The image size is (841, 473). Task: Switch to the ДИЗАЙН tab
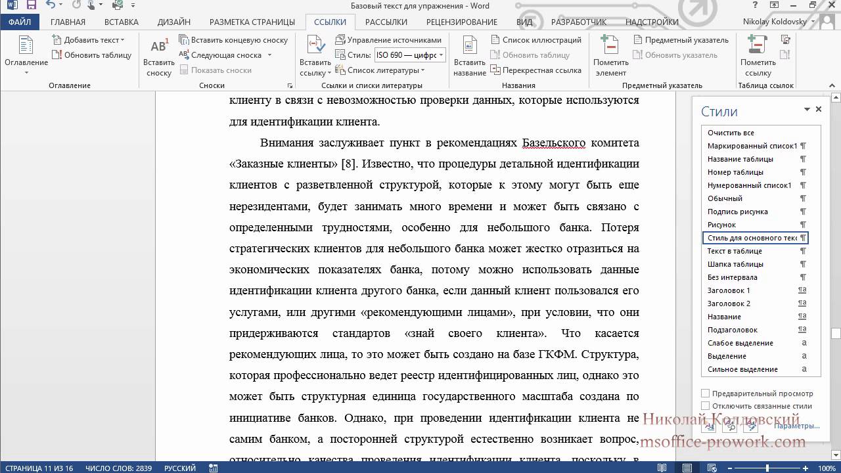[x=173, y=22]
